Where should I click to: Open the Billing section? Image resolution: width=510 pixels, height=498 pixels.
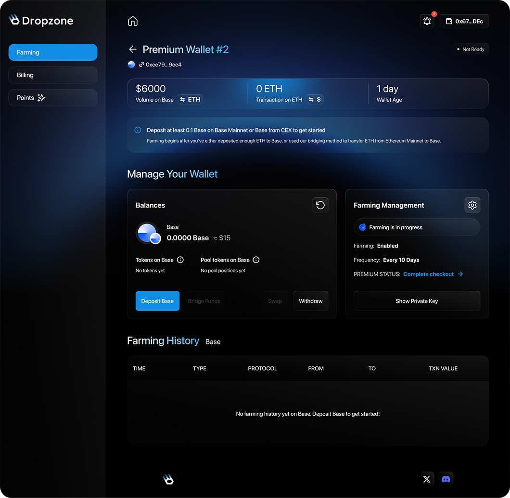(52, 75)
